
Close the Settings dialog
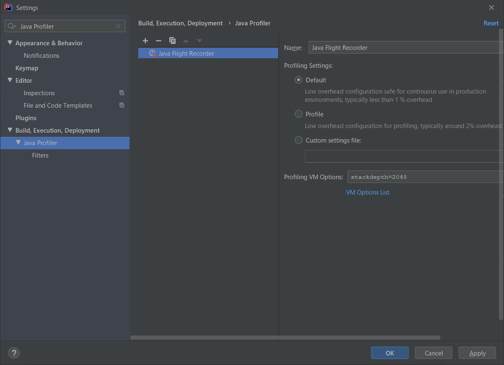[491, 8]
